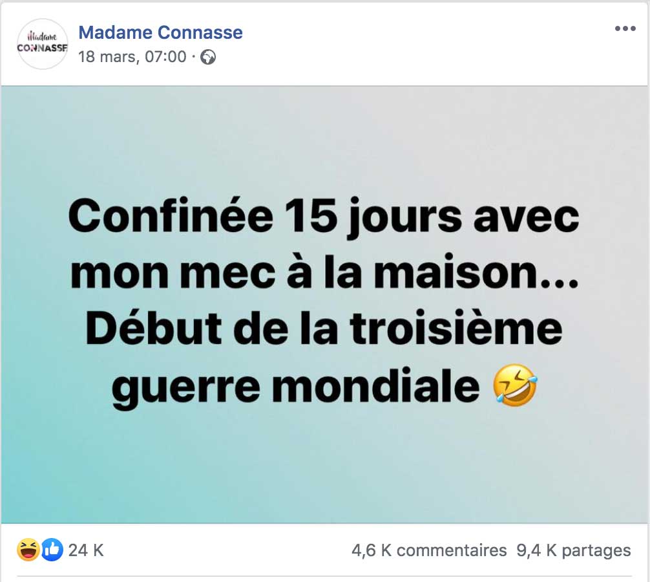Click the text 'Début de la troisième'
Viewport: 650px width, 582px height.
[x=324, y=330]
